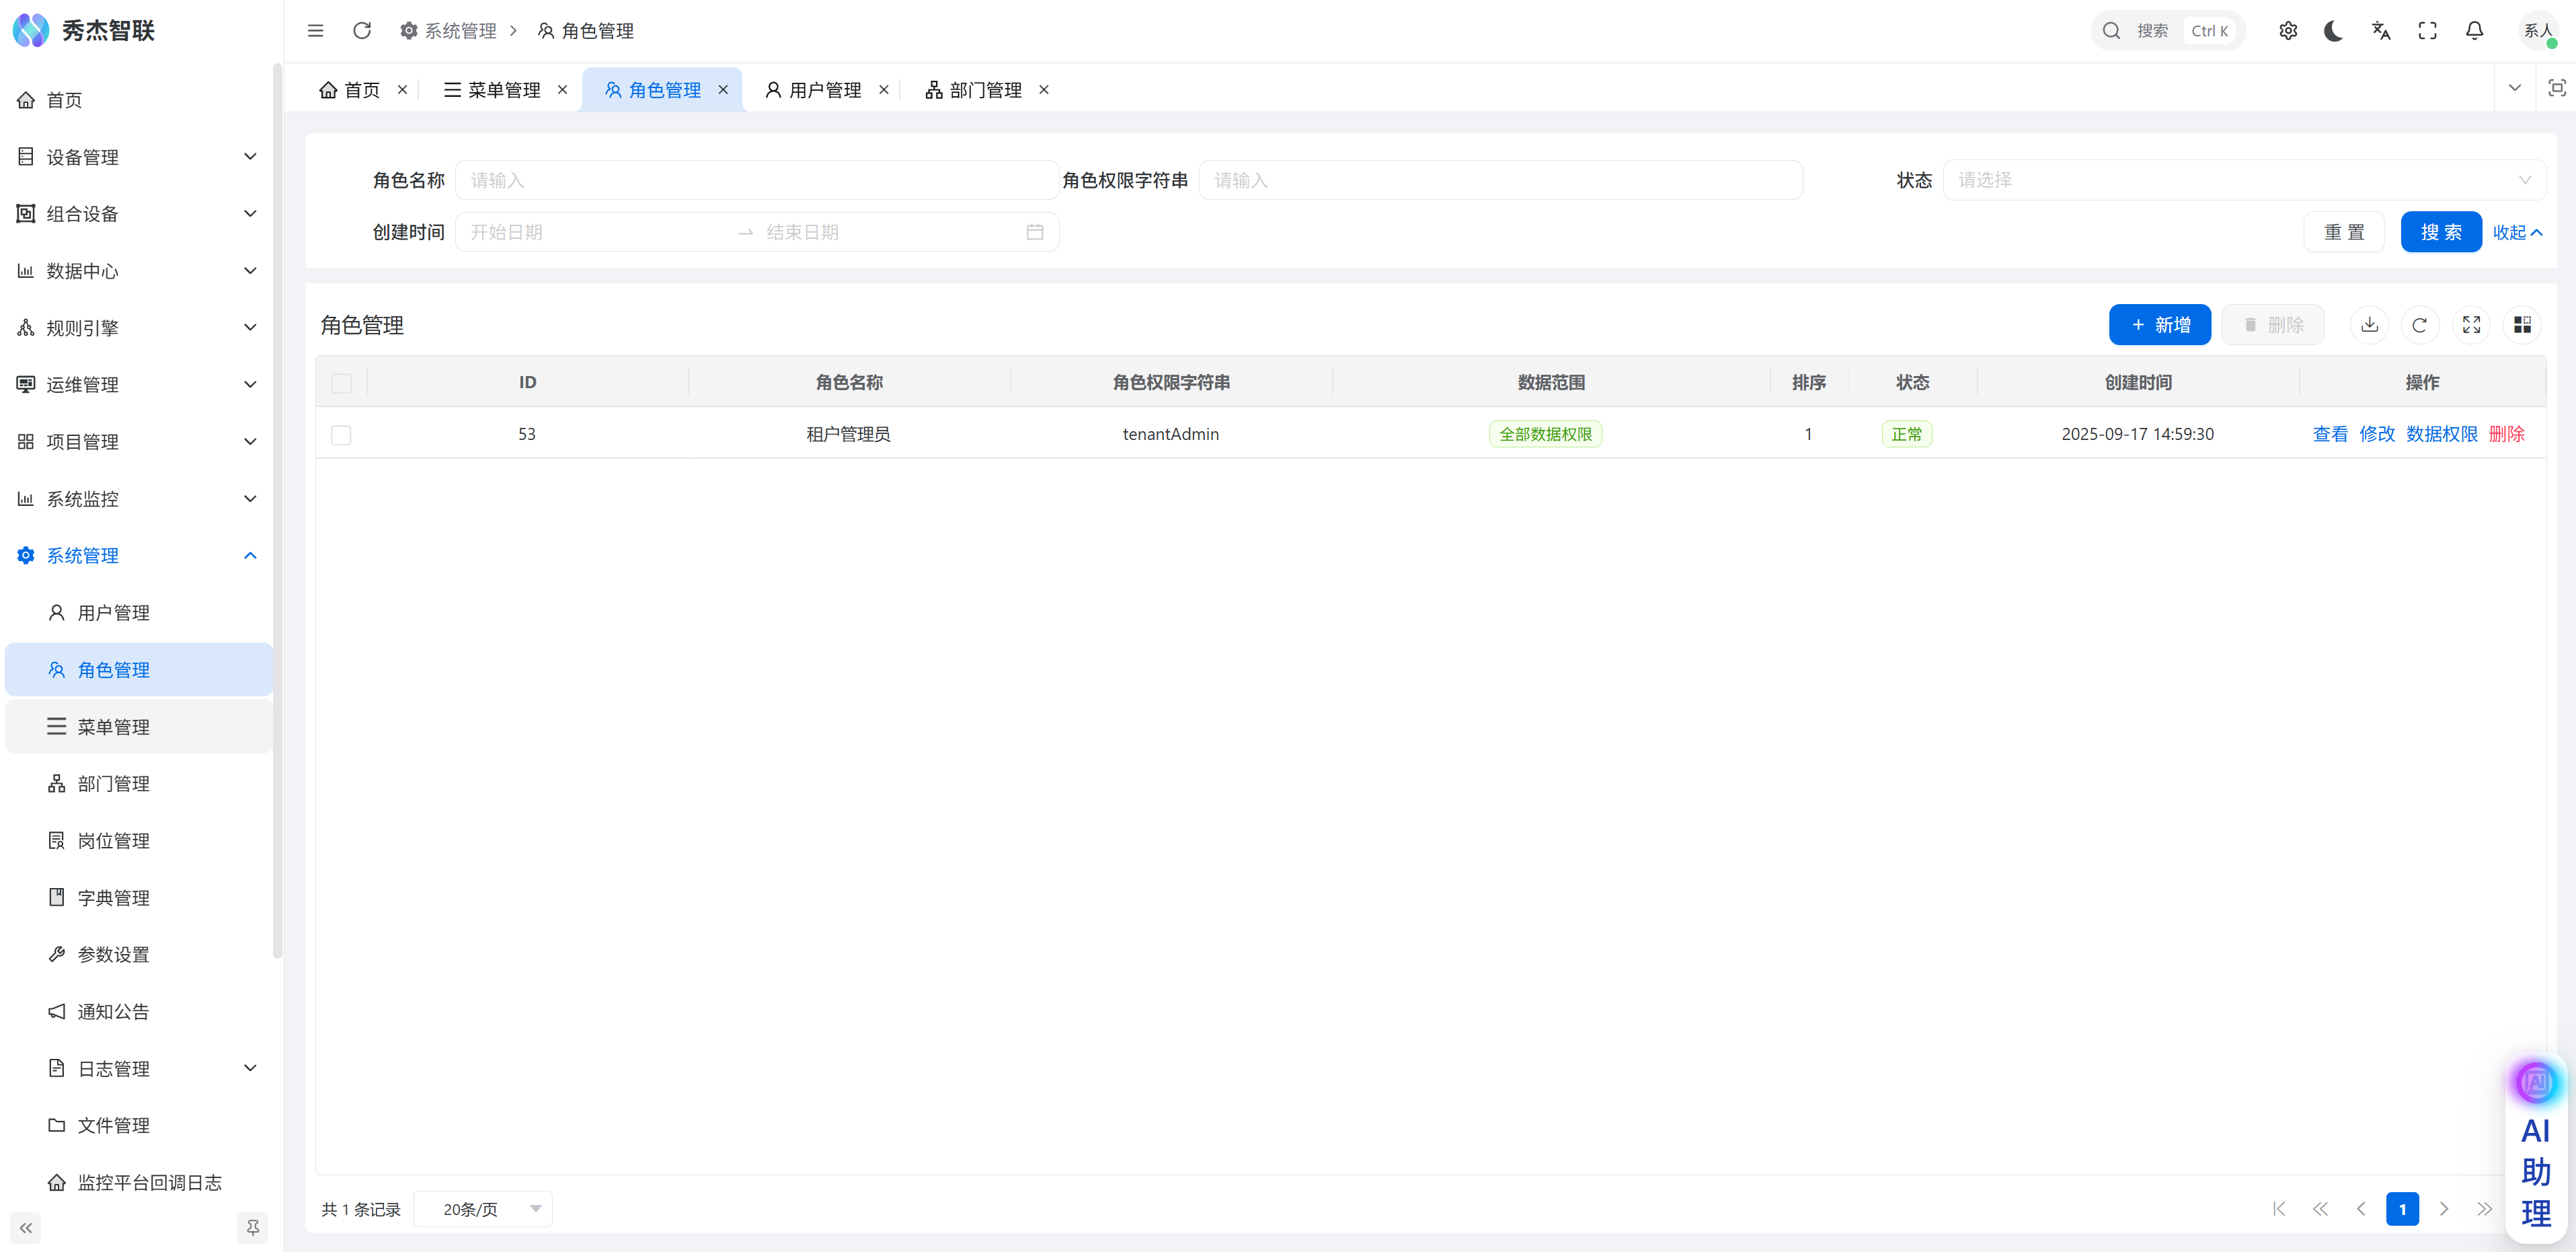Open column settings grid icon
Viewport: 2576px width, 1252px height.
click(x=2522, y=324)
